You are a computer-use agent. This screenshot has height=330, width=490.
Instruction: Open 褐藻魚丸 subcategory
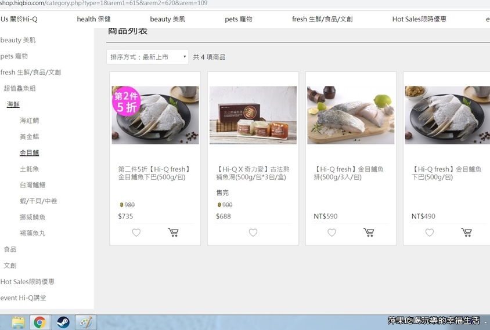coord(33,233)
